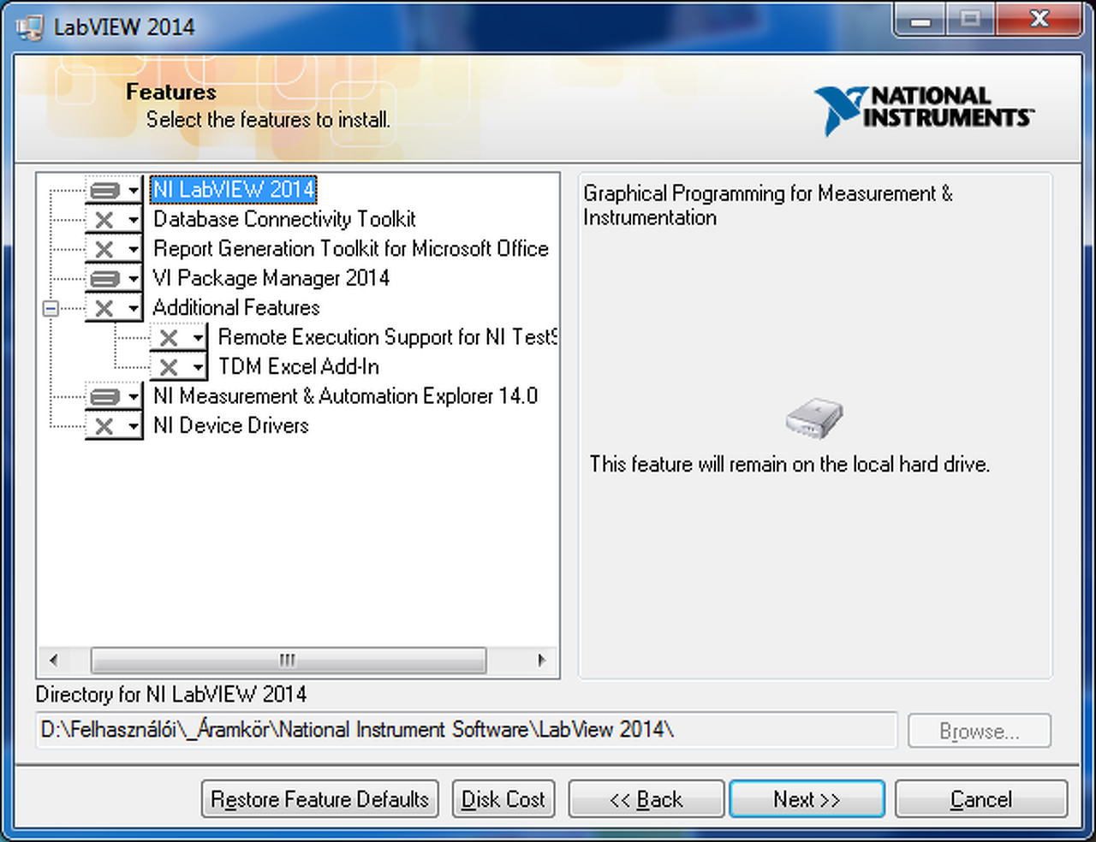Viewport: 1096px width, 842px height.
Task: Open Disk Cost dialog
Action: pyautogui.click(x=503, y=799)
